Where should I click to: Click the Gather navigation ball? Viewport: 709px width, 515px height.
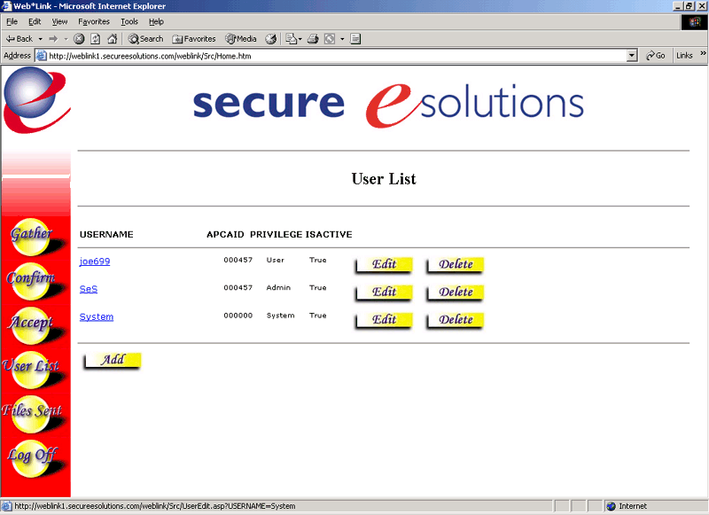(x=32, y=237)
